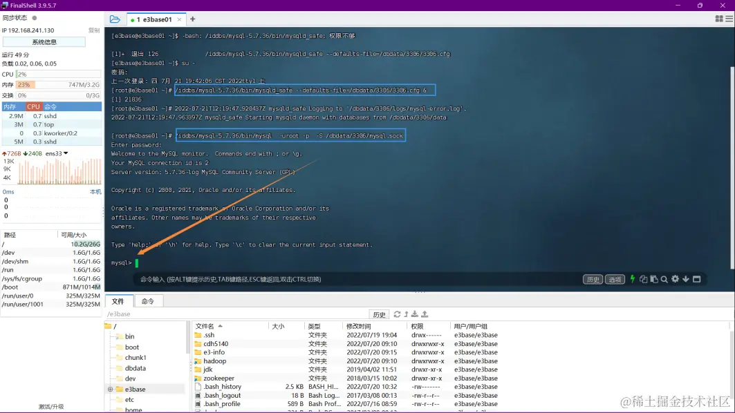Select the bin folder in tree
This screenshot has width=735, height=413.
[x=129, y=336]
